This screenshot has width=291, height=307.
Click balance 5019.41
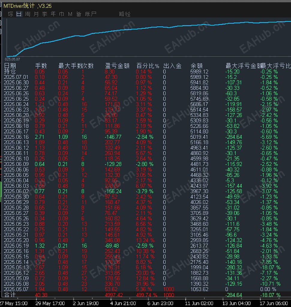[x=199, y=137]
